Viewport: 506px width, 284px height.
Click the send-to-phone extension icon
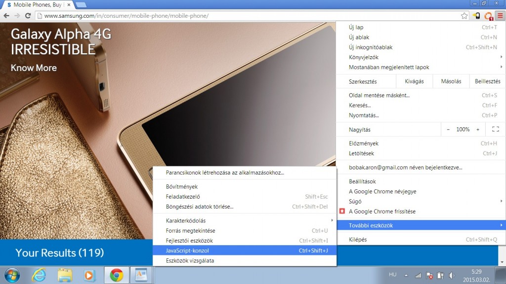(476, 16)
